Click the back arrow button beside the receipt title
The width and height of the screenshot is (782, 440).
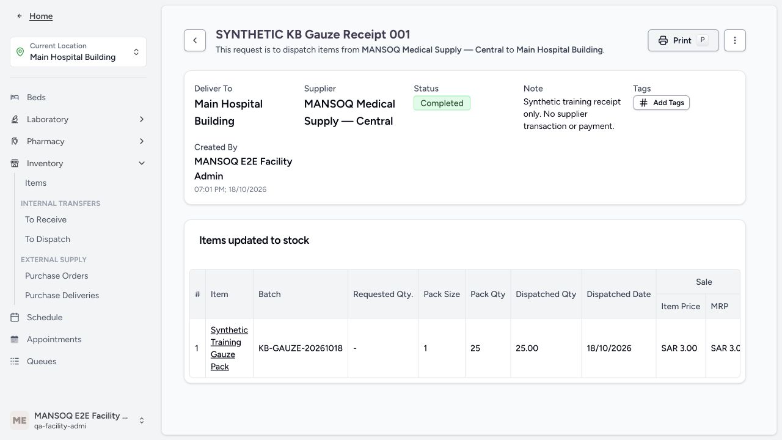coord(195,40)
